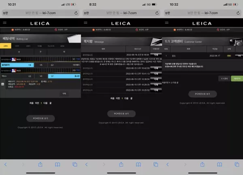
Task: Delete message dated 2022-06-15 10:25:52
Action: pos(156,90)
